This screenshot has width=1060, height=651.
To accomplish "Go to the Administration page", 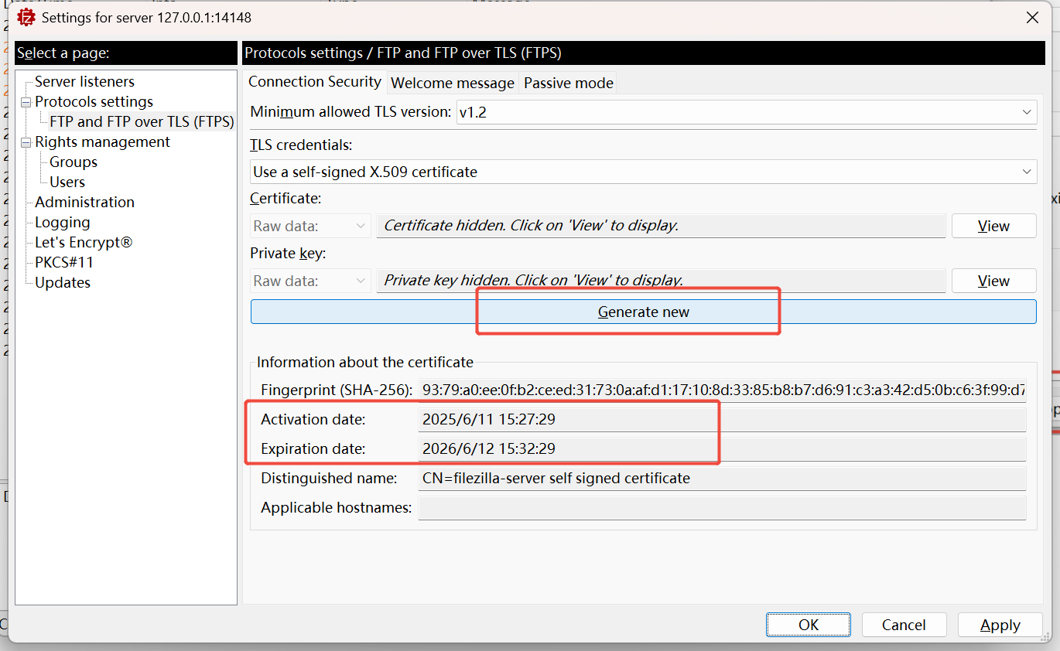I will pyautogui.click(x=84, y=202).
